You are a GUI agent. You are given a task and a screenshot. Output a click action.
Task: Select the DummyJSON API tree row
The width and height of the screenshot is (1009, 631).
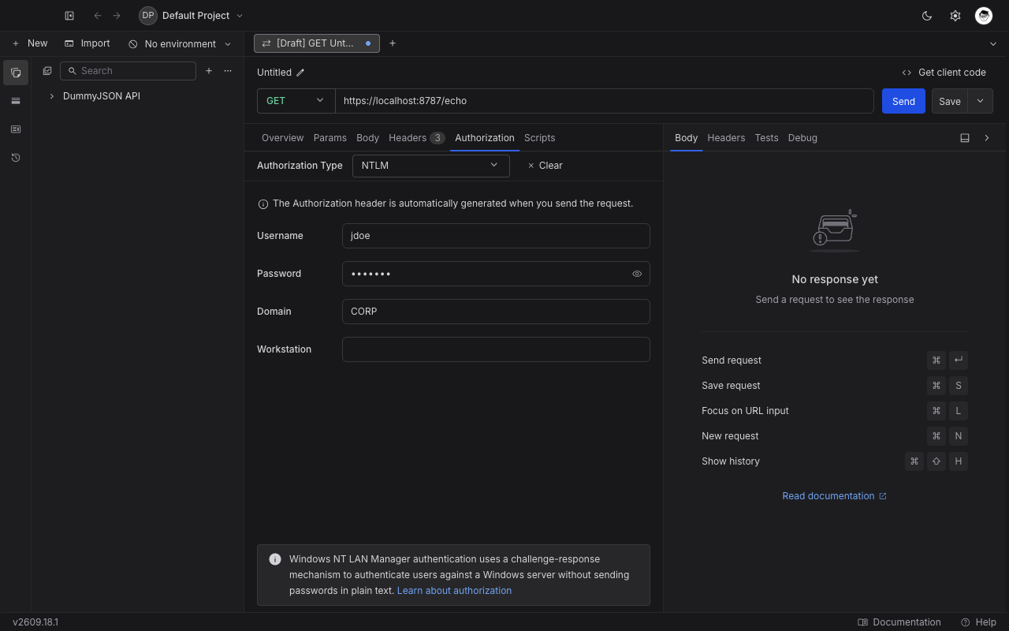click(138, 96)
